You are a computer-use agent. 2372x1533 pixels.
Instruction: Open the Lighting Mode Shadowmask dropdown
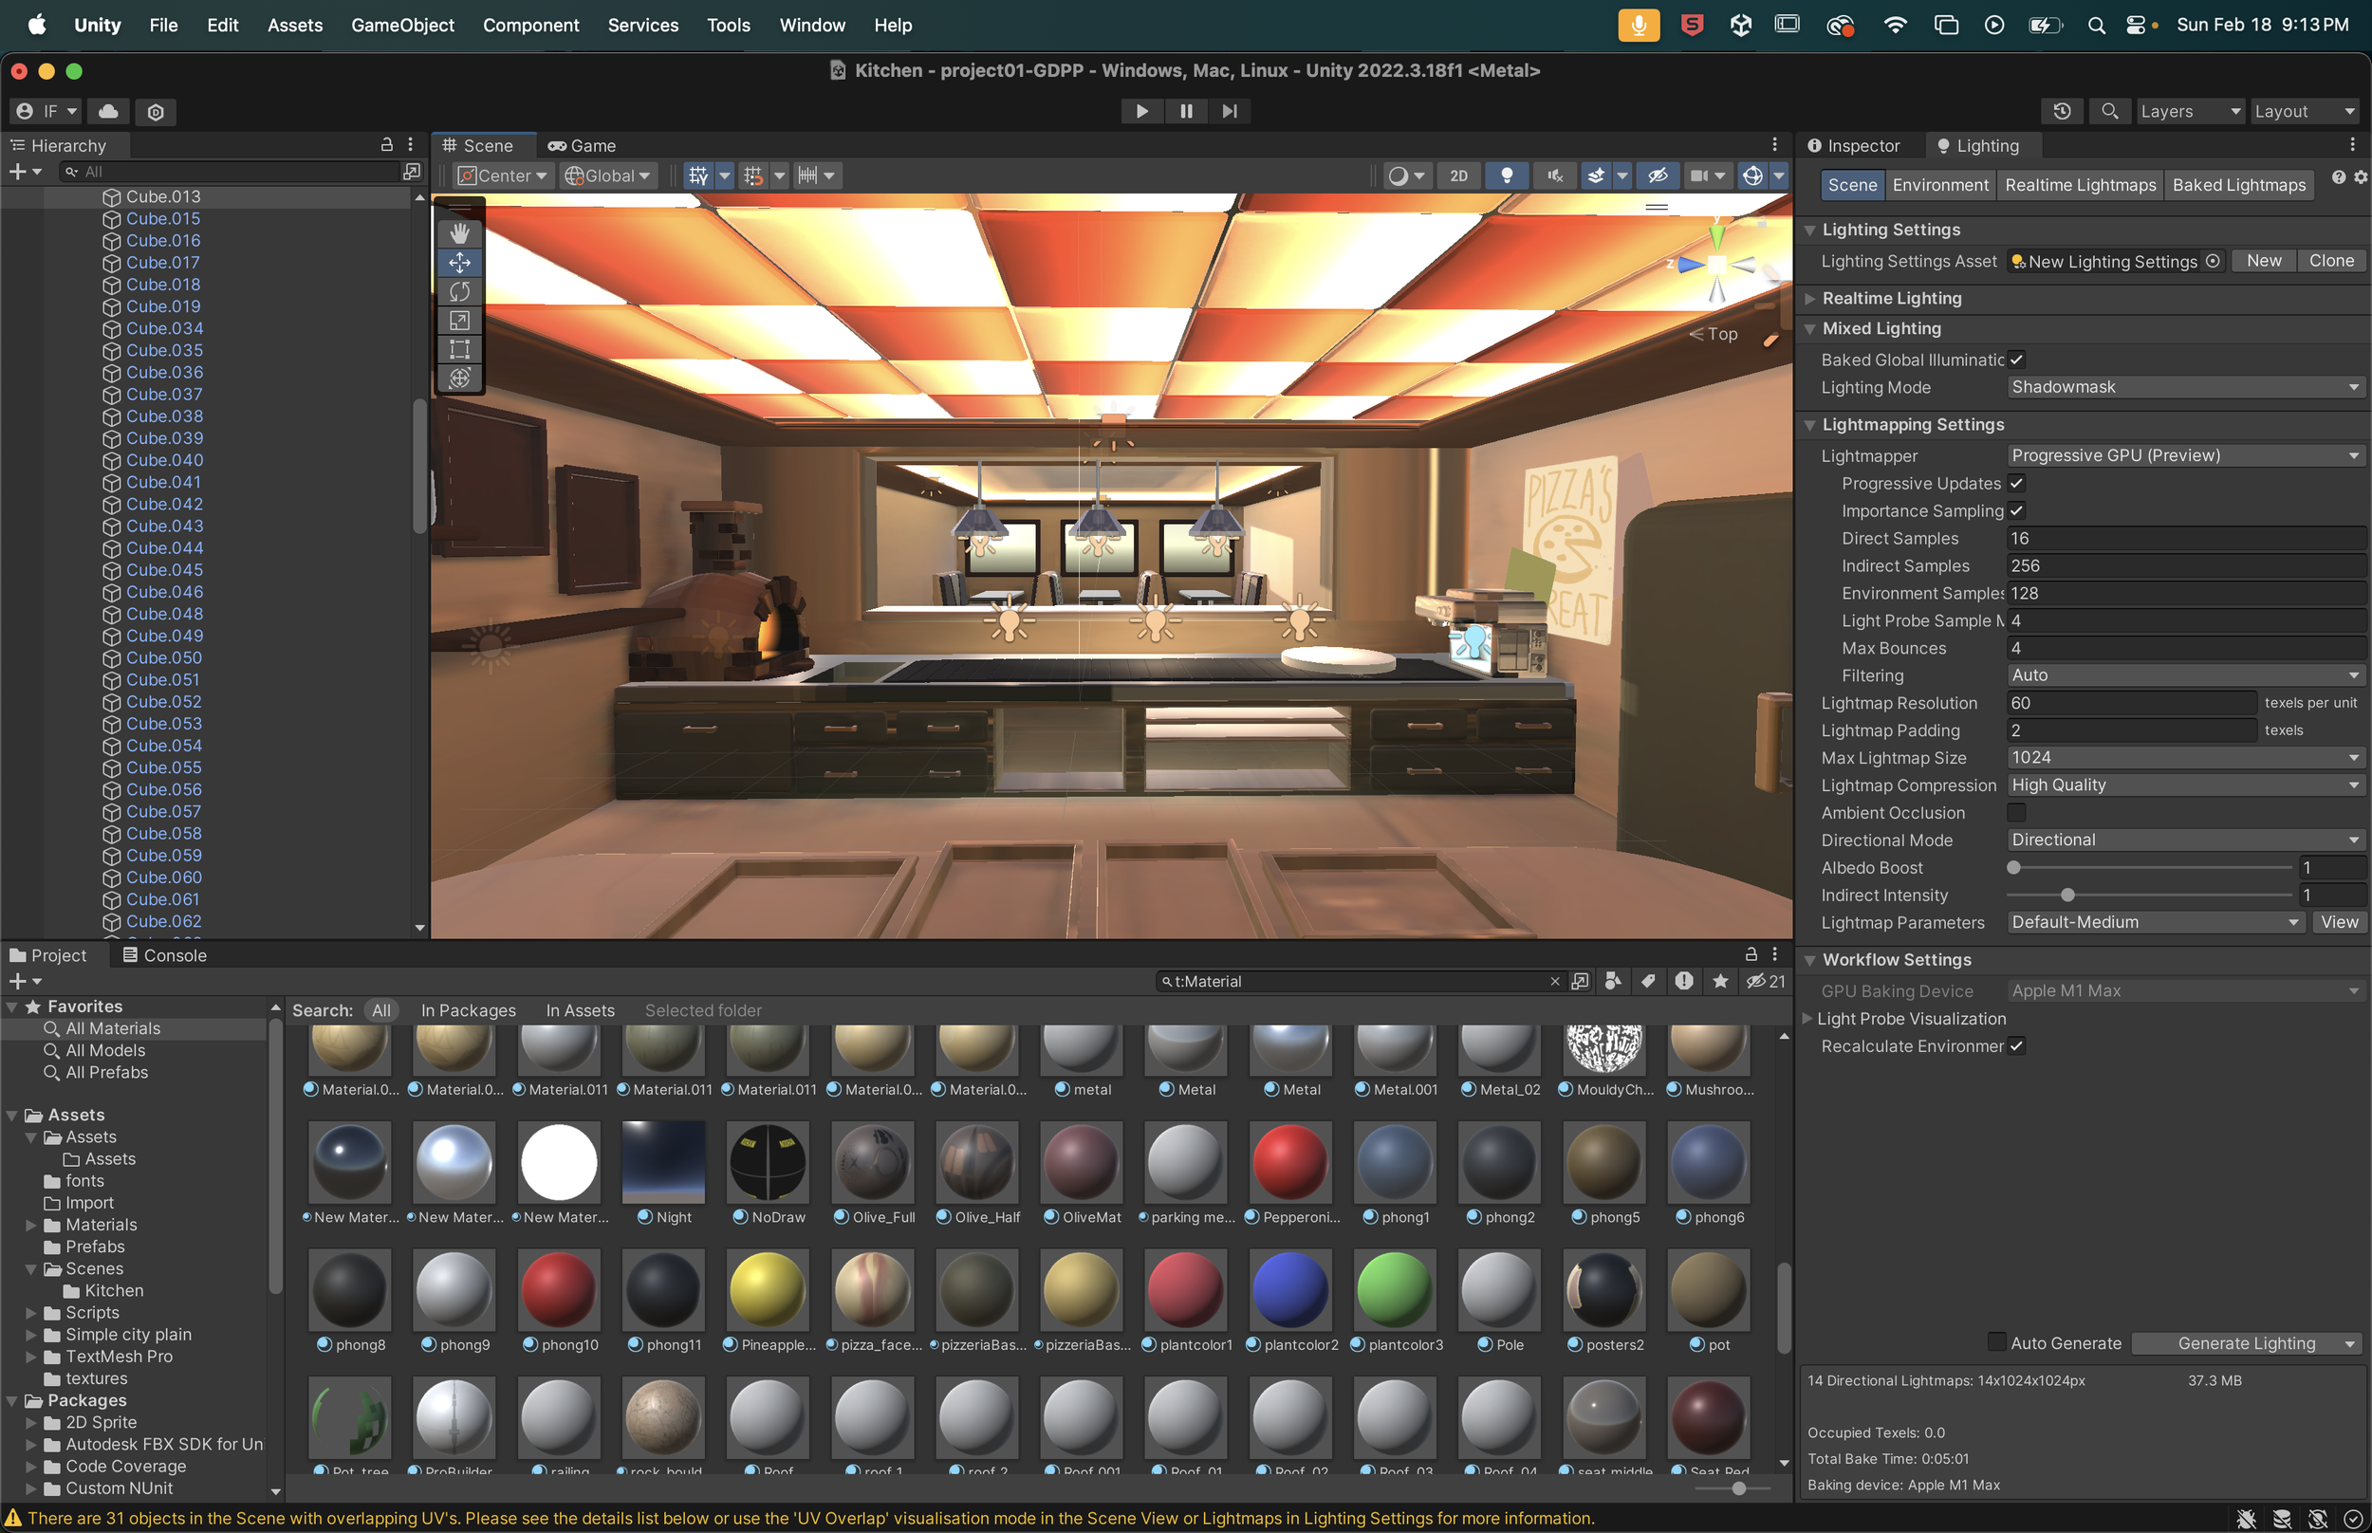coord(2184,387)
